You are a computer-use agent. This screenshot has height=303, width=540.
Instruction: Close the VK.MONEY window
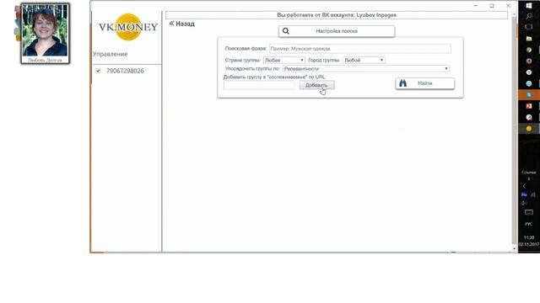508,6
